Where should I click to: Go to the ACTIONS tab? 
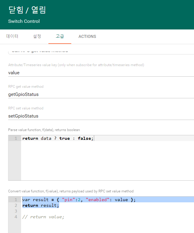coord(87,36)
